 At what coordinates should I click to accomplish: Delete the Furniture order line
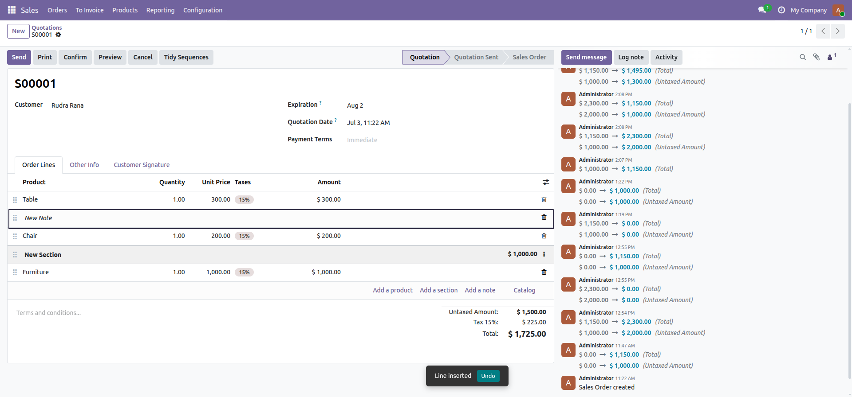point(544,272)
